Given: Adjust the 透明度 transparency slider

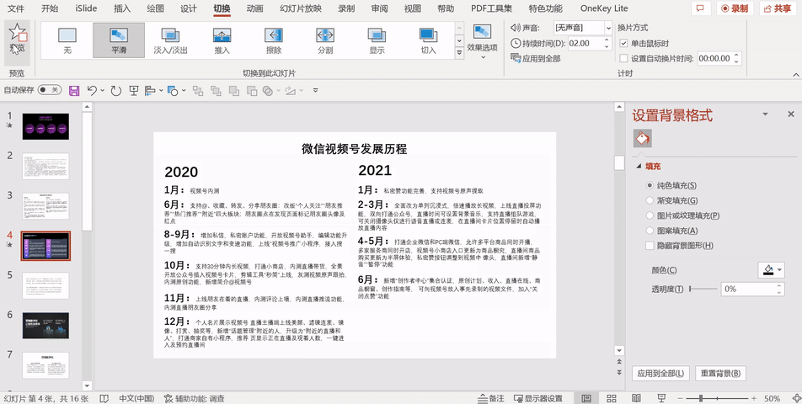Looking at the screenshot, I should click(703, 289).
